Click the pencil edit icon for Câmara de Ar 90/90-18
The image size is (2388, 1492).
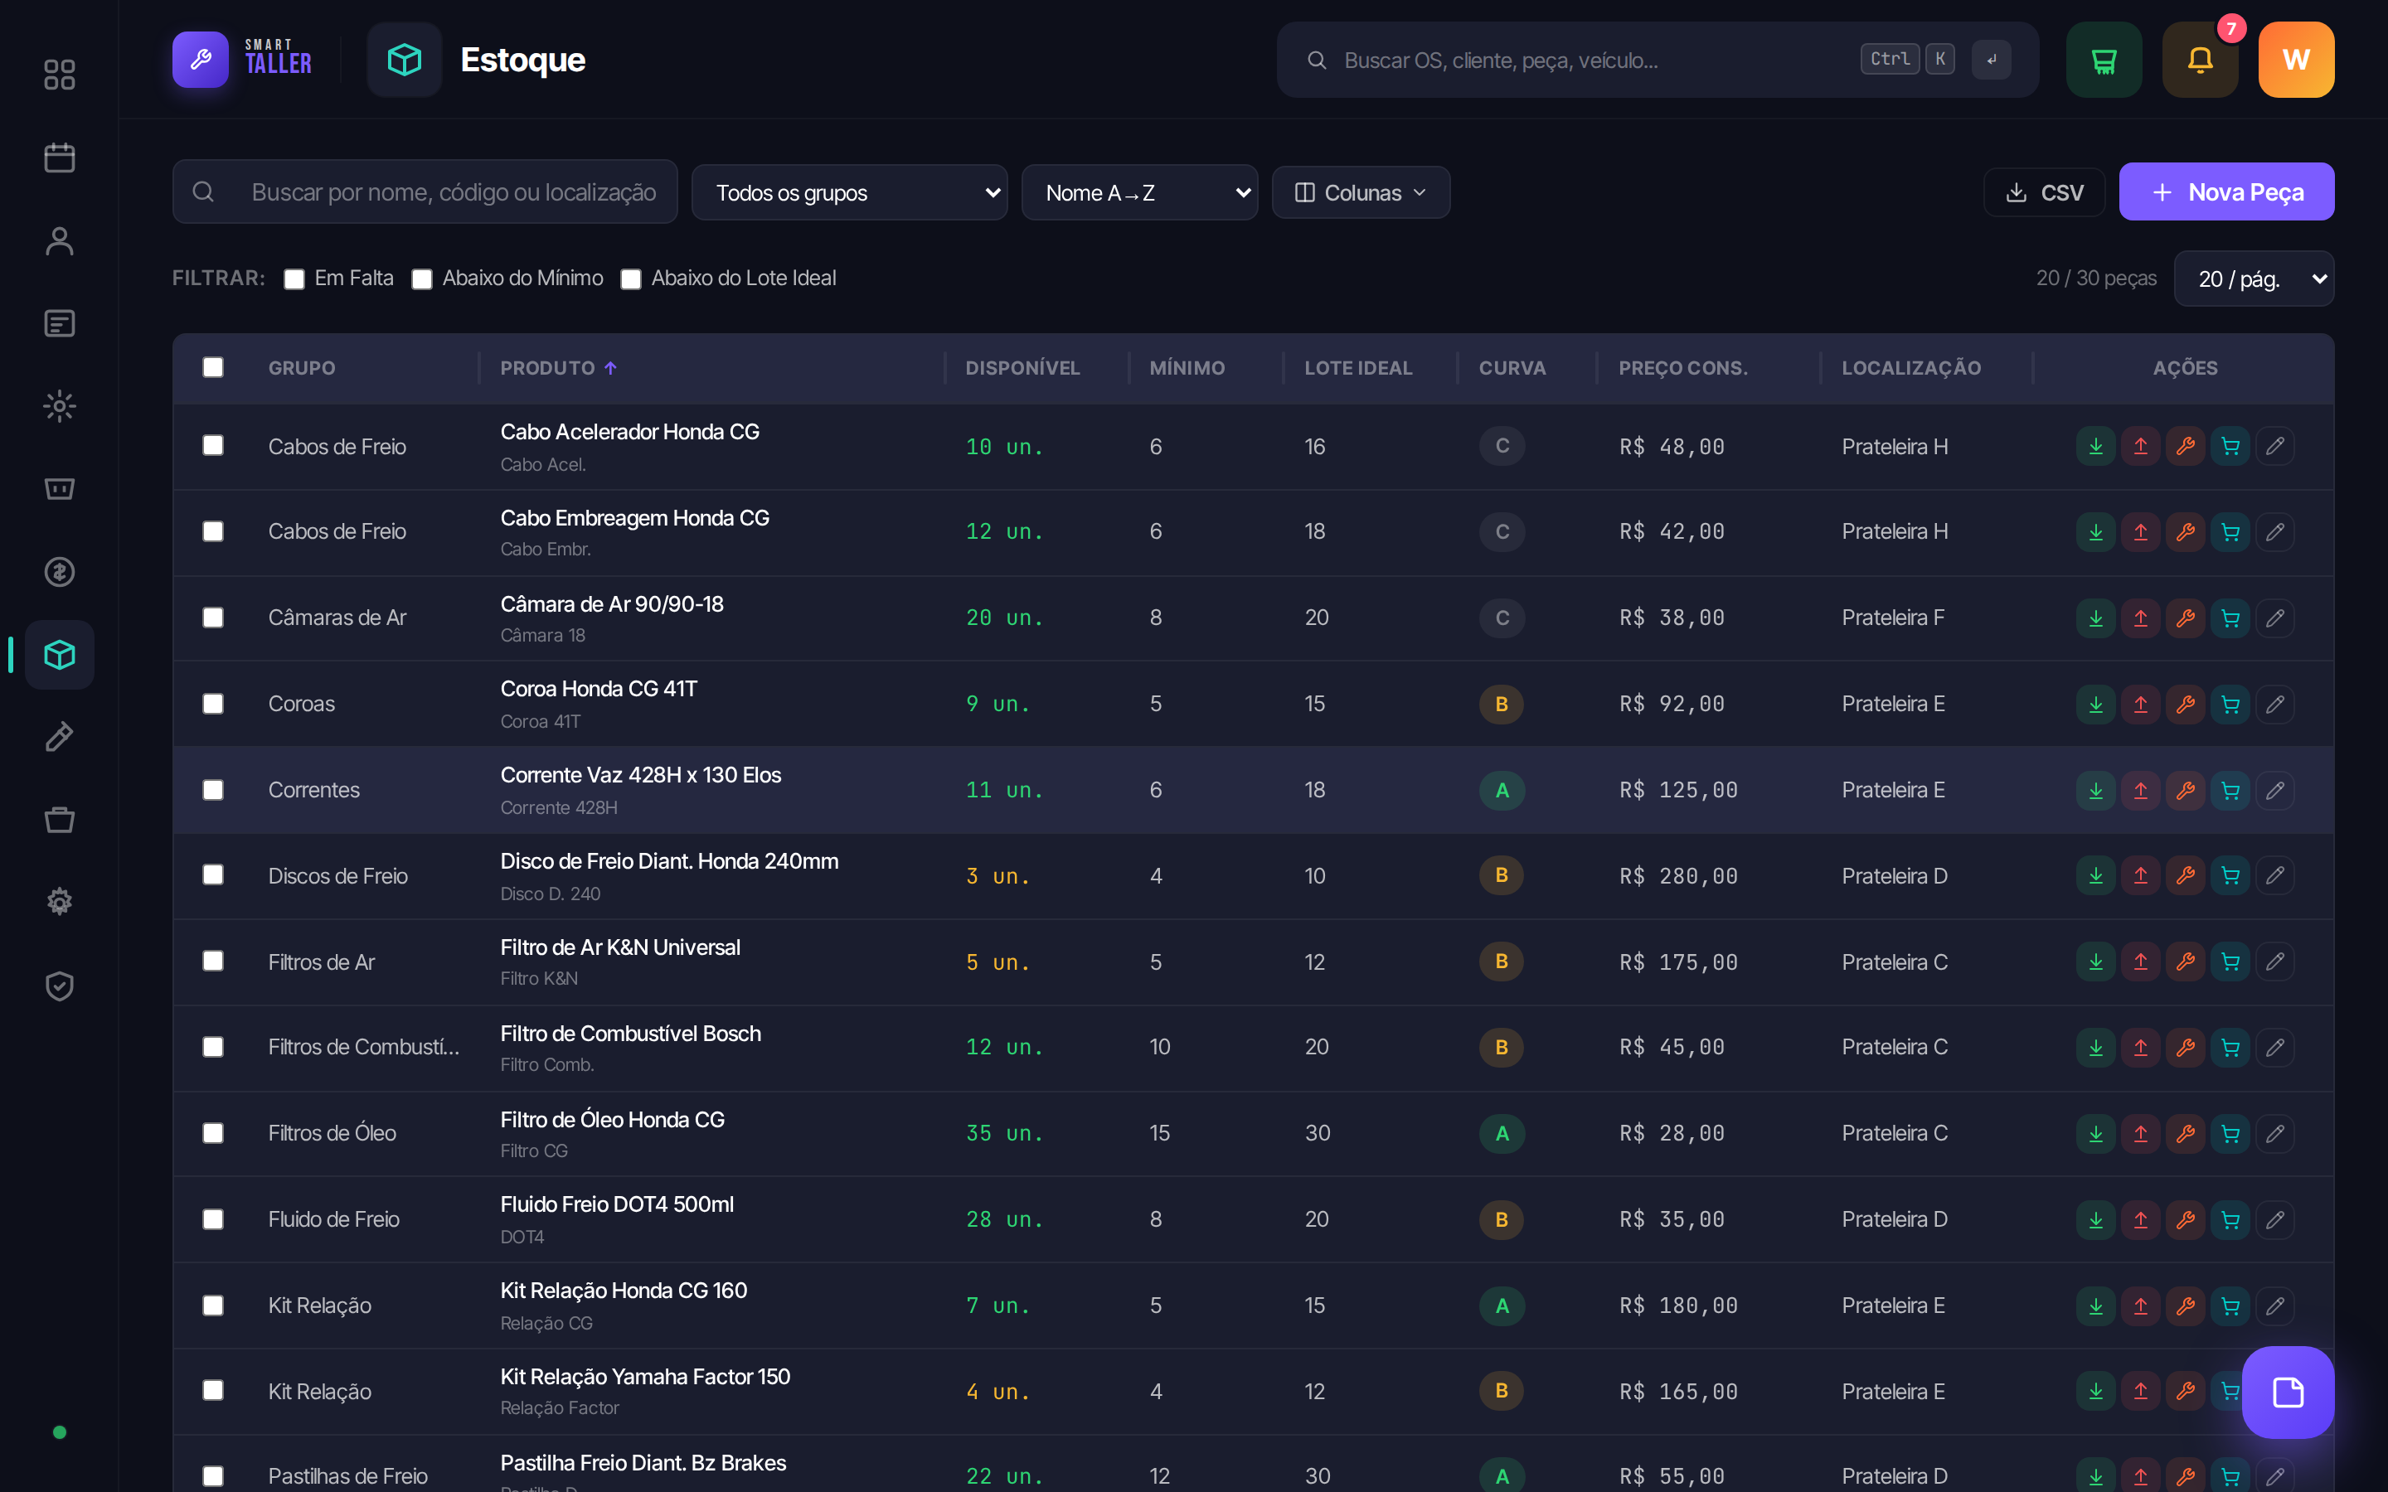2274,618
